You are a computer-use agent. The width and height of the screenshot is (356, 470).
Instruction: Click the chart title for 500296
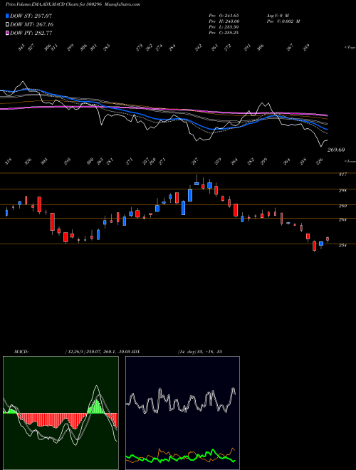[73, 4]
